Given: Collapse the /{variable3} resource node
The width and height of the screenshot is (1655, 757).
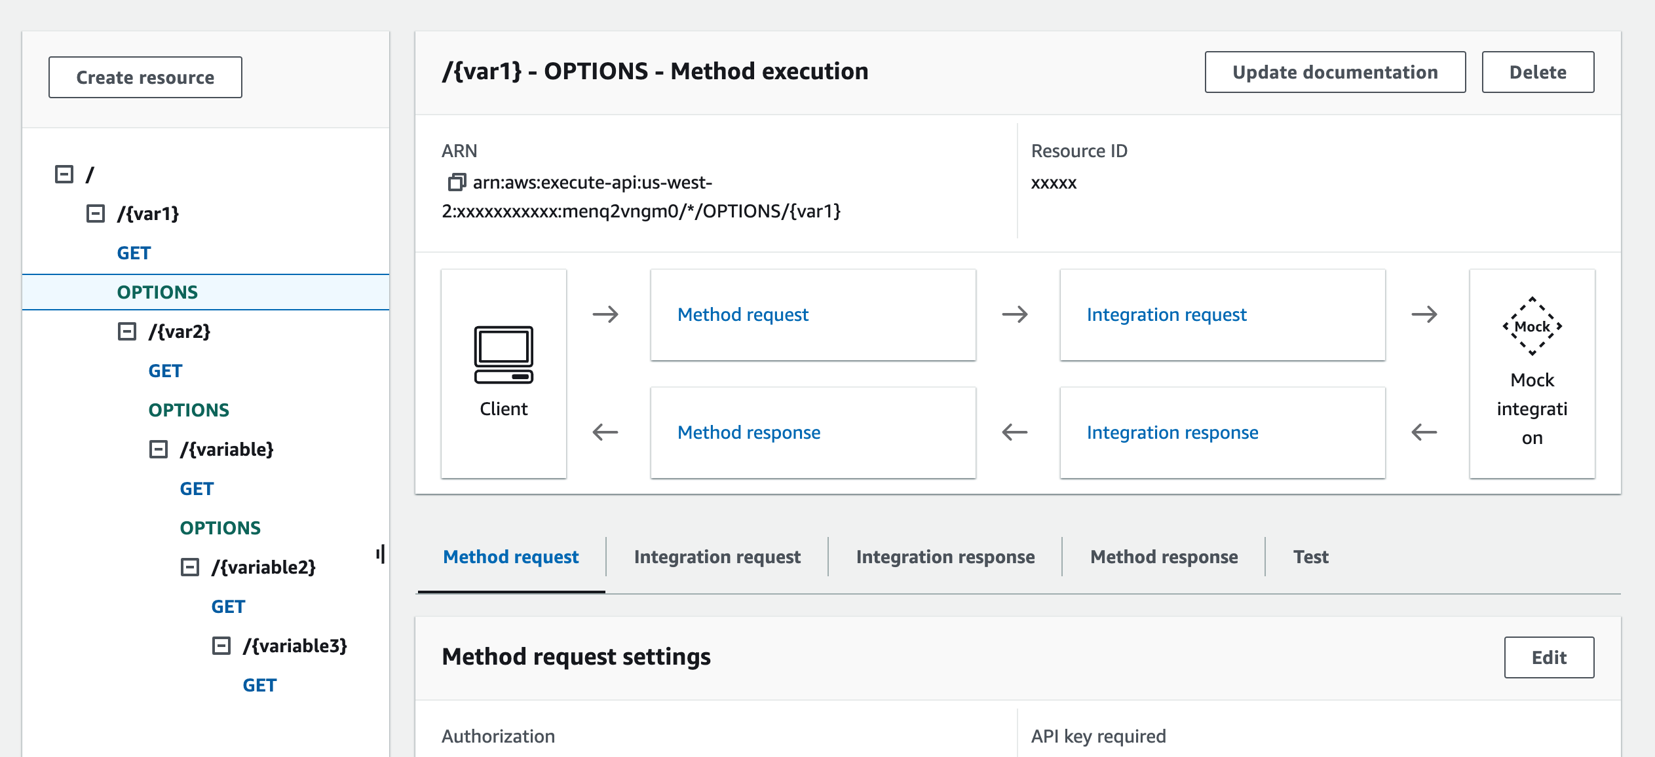Looking at the screenshot, I should click(221, 646).
